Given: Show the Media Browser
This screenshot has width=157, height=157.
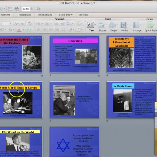Looking at the screenshot, I should (x=16, y=9).
